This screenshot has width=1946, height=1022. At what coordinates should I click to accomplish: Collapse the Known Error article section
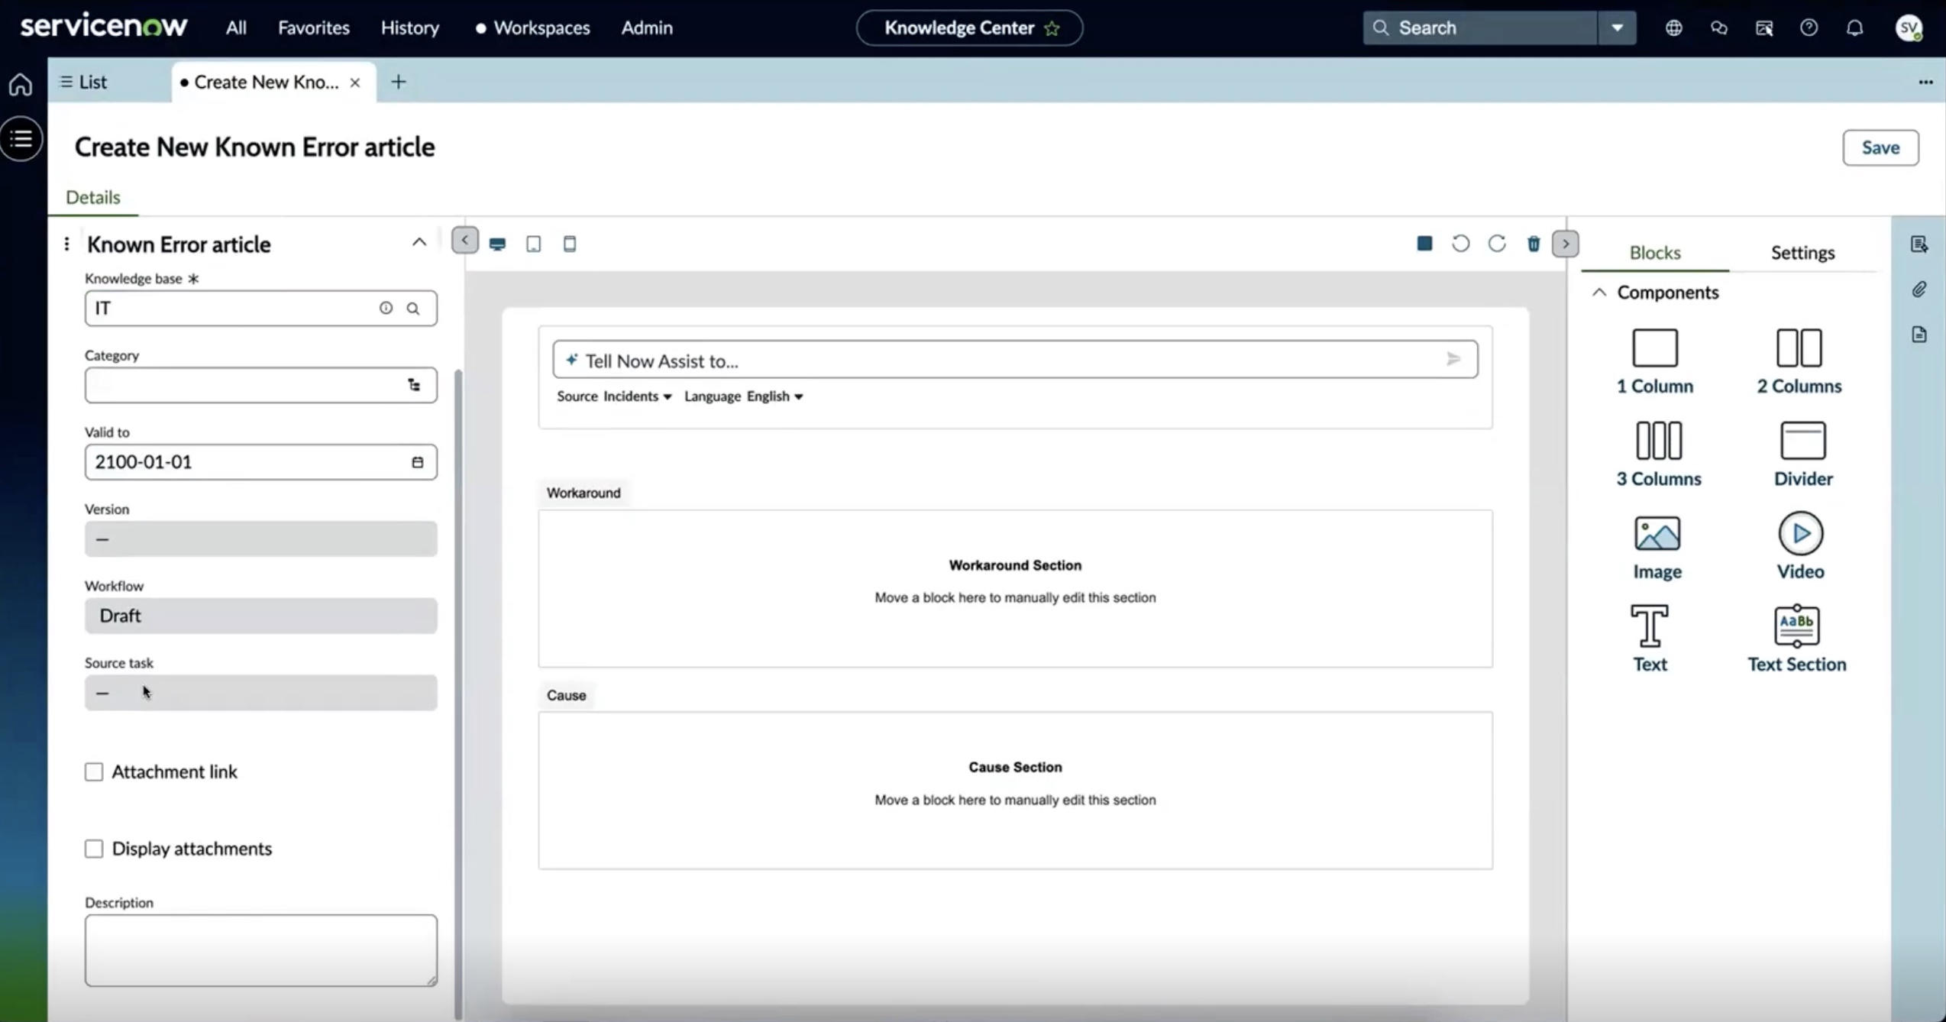(x=419, y=242)
